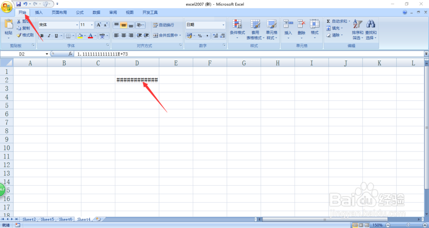The height and width of the screenshot is (228, 429).
Task: Increase font size with the large A
Action: pyautogui.click(x=99, y=25)
